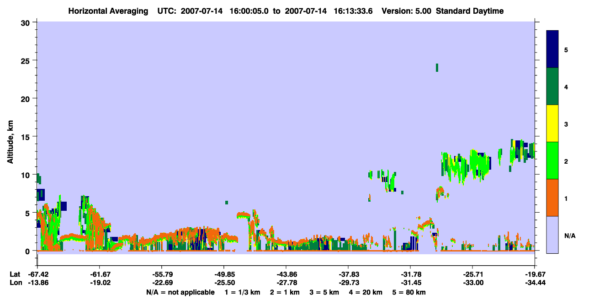594x305 pixels.
Task: Click the colorbar label 'N/A'
Action: coord(569,236)
